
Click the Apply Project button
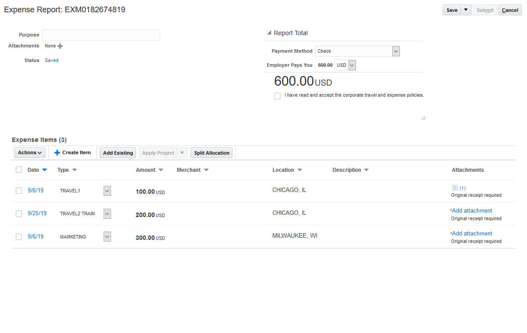(158, 153)
